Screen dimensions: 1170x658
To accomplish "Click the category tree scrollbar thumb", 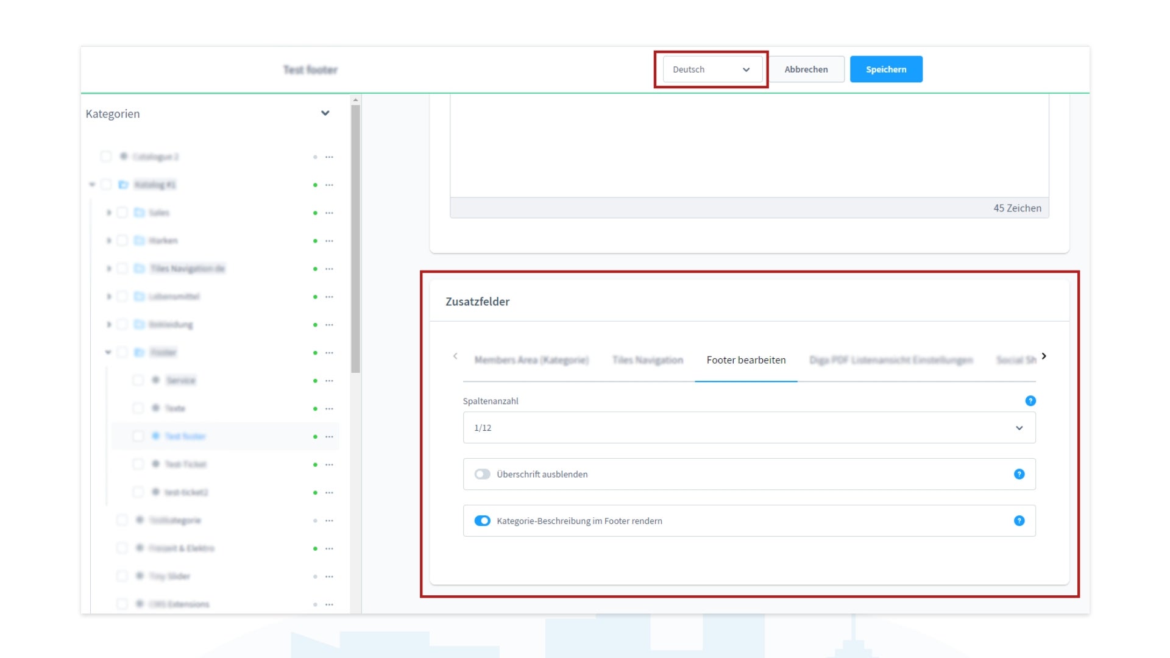I will point(356,239).
